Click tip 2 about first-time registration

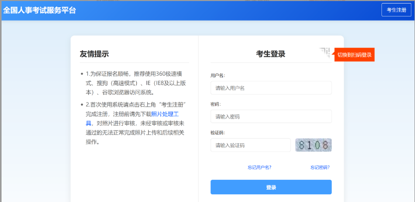coord(136,123)
